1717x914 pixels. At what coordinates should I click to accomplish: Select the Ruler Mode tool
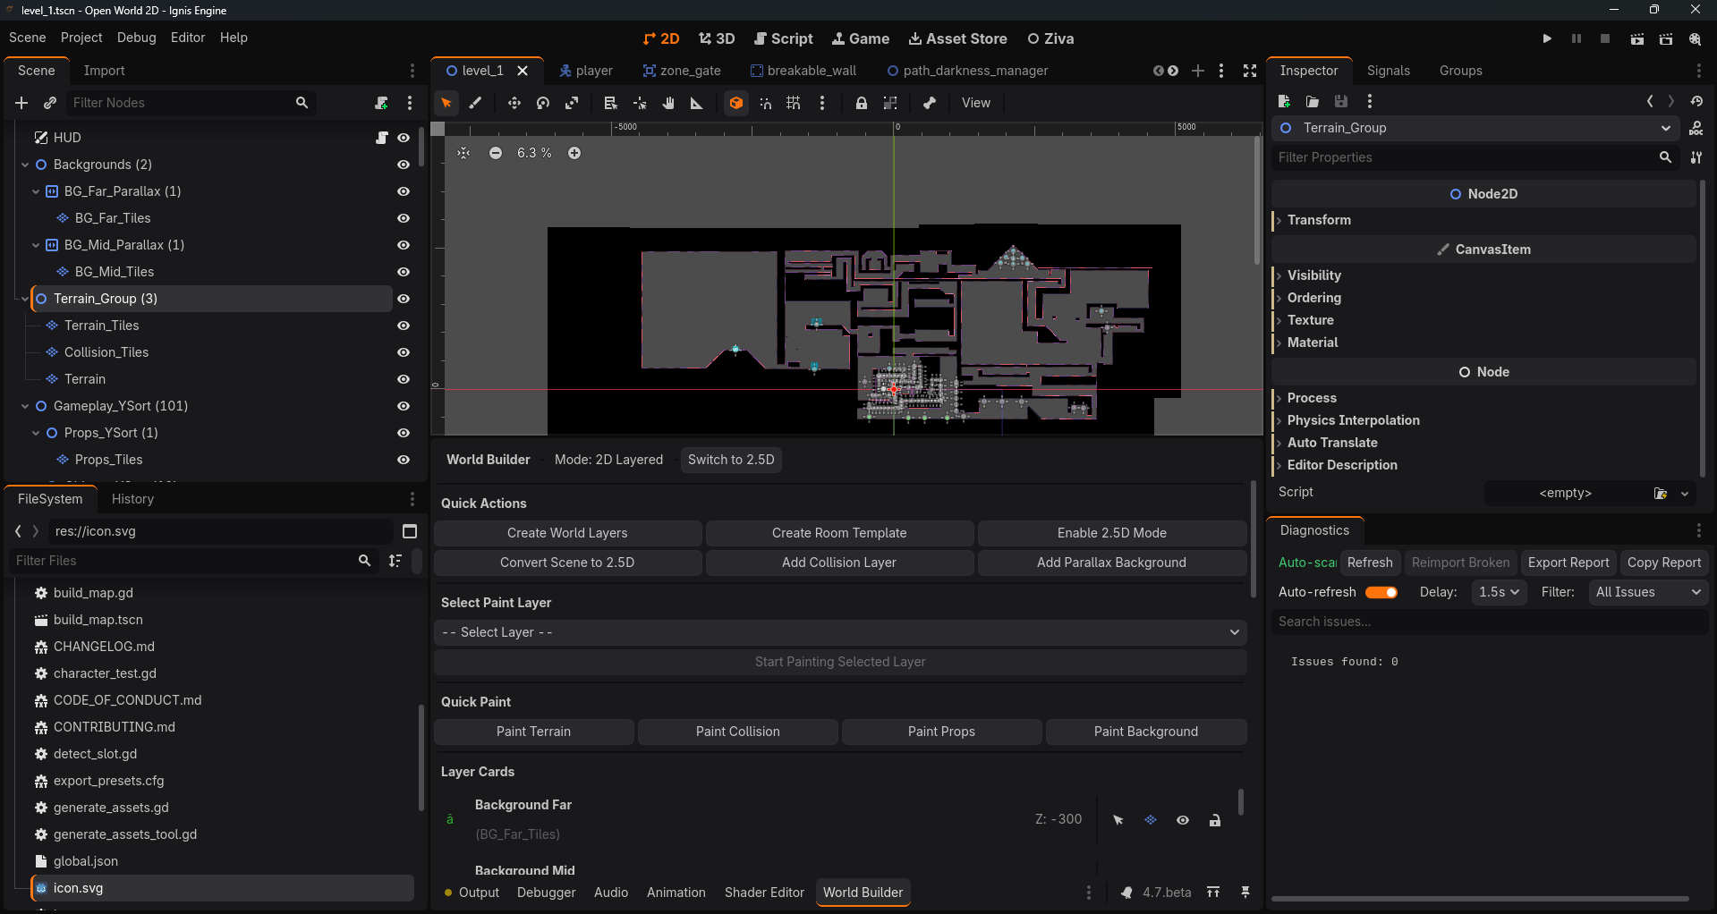coord(696,103)
